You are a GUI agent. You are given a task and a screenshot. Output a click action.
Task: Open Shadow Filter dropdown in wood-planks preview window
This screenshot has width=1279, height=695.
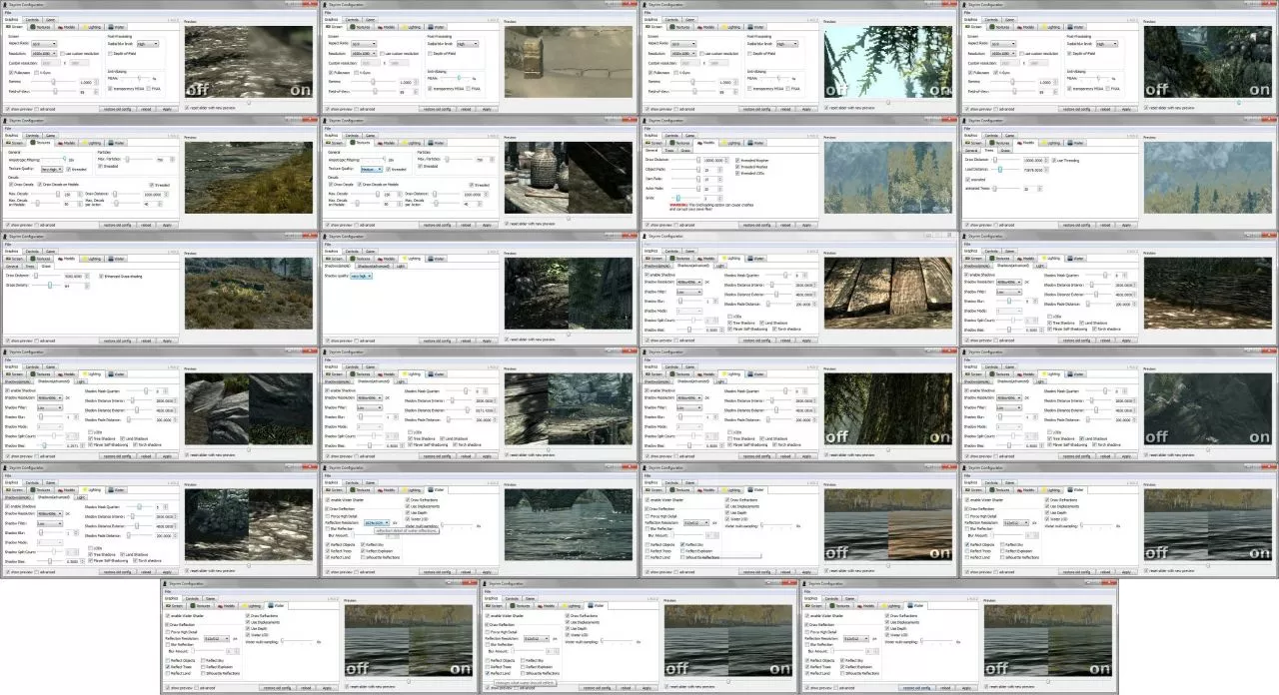[x=689, y=292]
